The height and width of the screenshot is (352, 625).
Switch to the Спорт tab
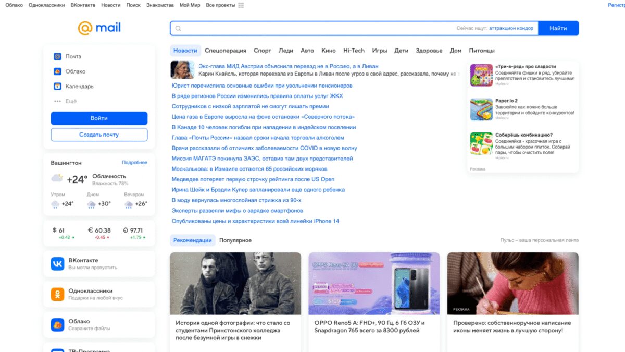tap(262, 51)
